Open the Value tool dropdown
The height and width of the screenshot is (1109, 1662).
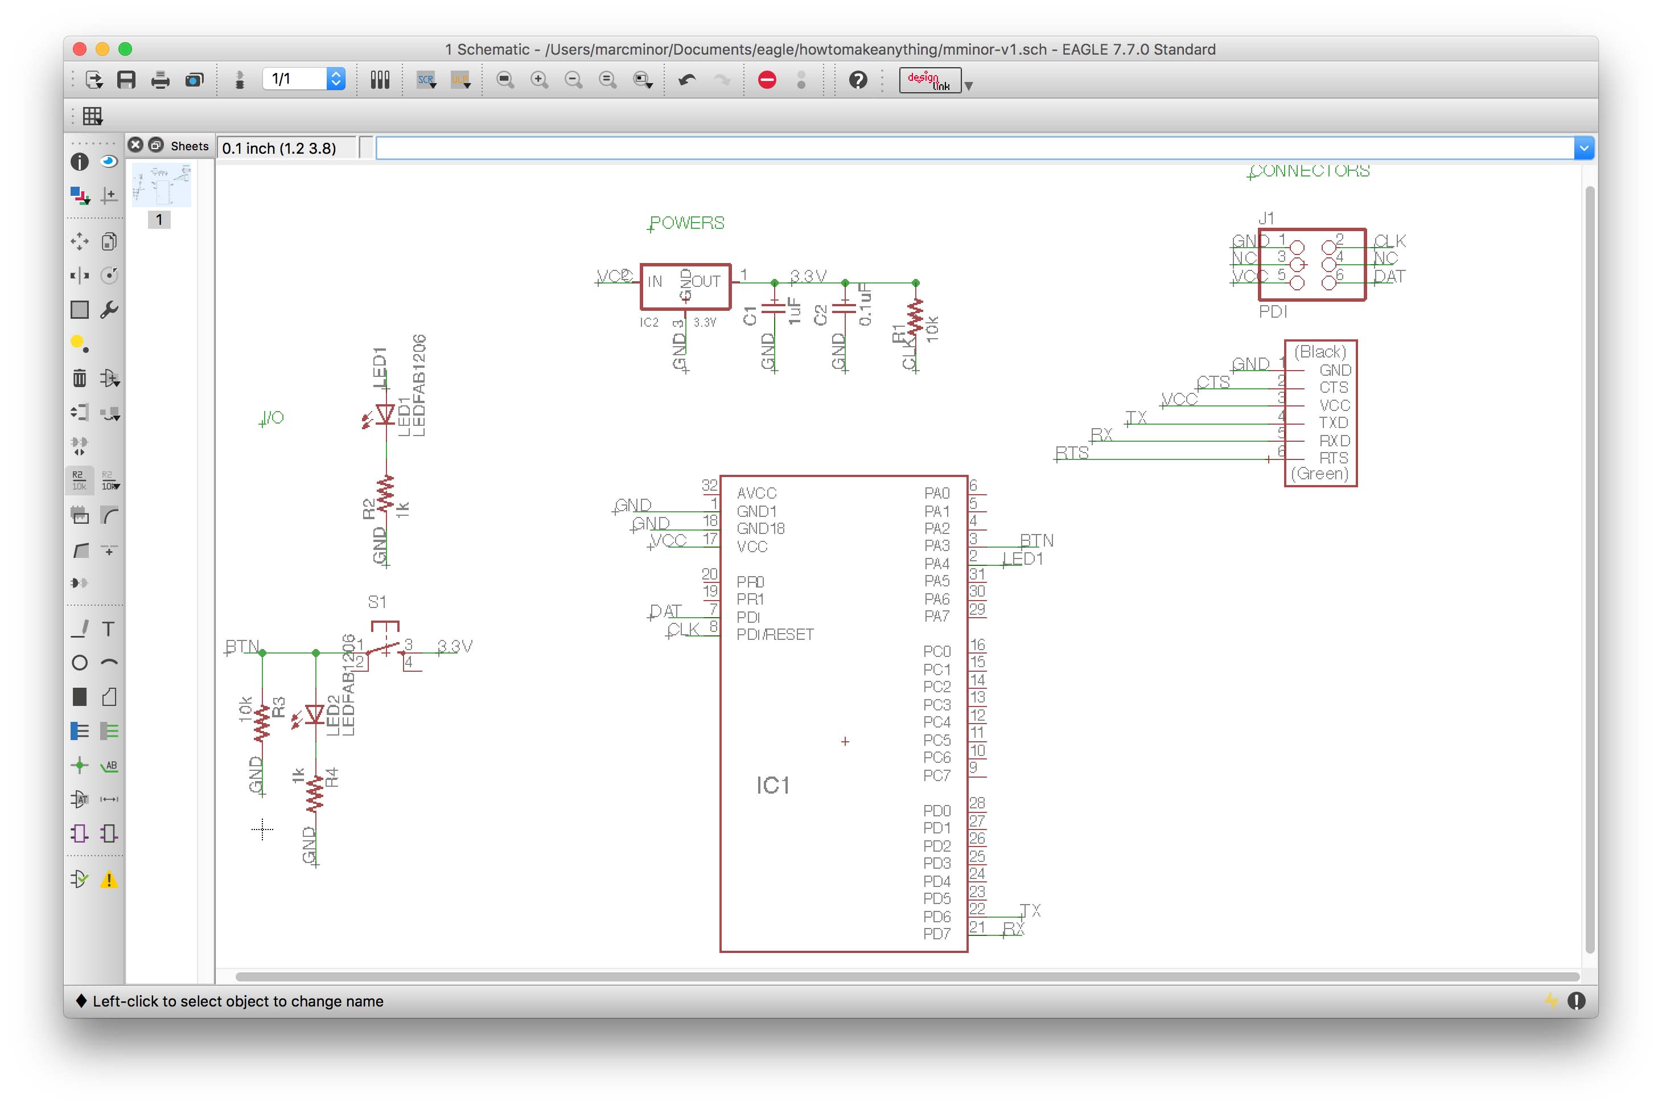coord(110,481)
